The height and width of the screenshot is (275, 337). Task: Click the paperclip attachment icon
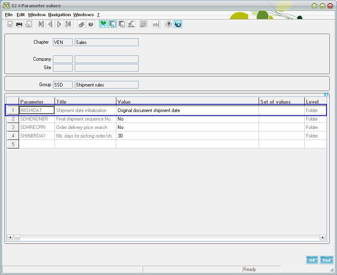[x=82, y=24]
